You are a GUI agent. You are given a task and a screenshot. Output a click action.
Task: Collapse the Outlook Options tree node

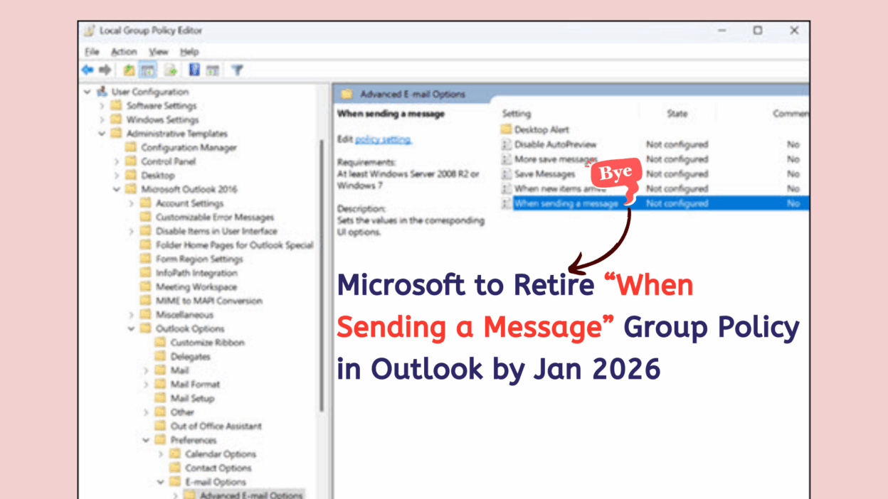coord(131,328)
